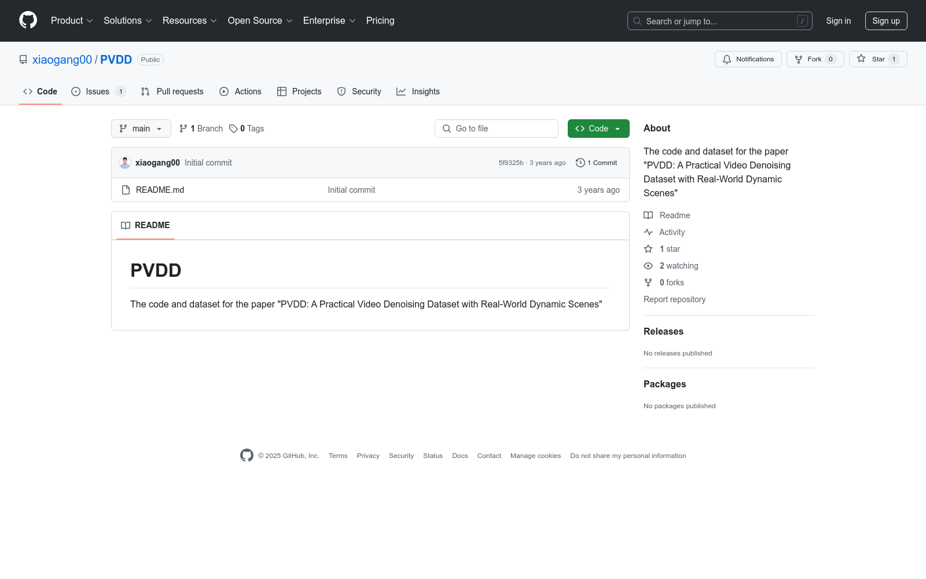
Task: Click the search magnifier icon in header
Action: (x=637, y=21)
